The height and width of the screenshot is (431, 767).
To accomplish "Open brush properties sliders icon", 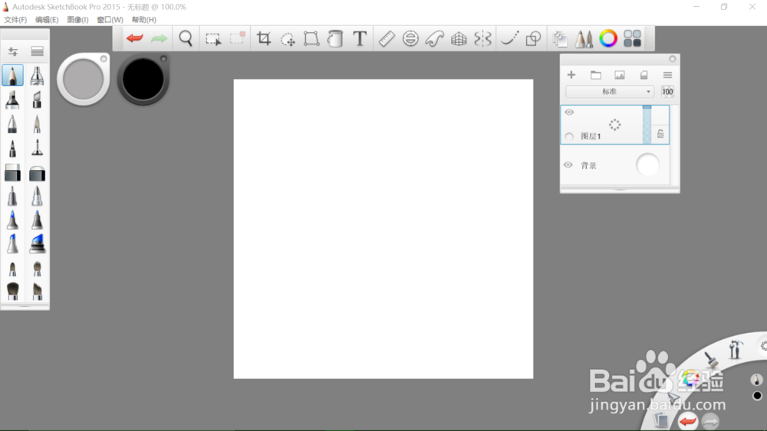I will coord(13,51).
